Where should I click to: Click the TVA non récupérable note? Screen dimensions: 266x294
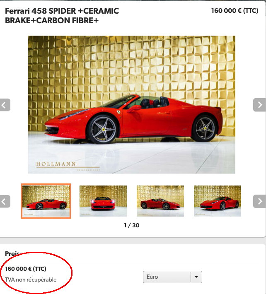point(31,280)
